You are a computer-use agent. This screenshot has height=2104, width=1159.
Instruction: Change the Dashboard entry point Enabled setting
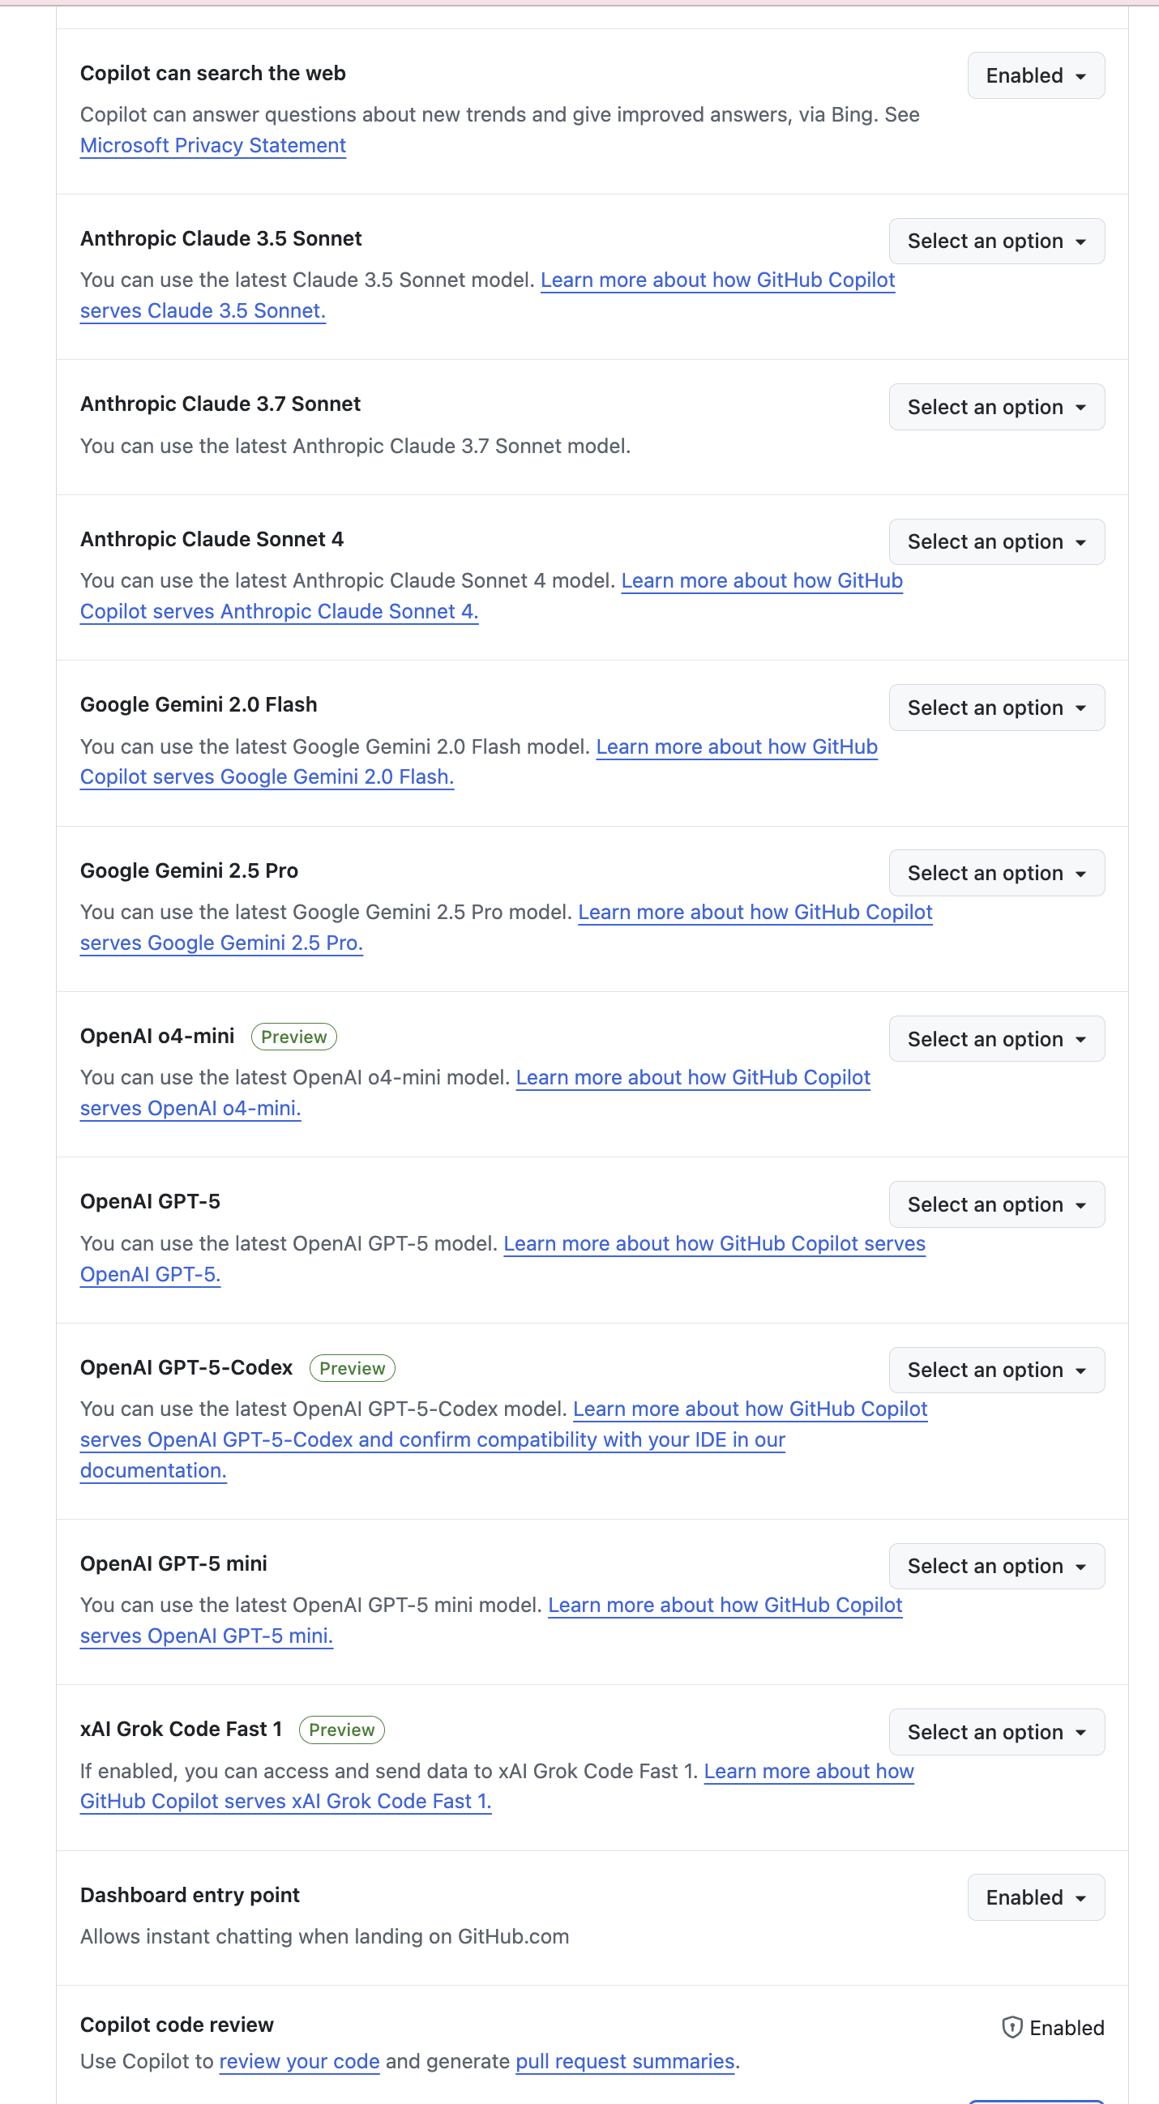[x=1035, y=1897]
